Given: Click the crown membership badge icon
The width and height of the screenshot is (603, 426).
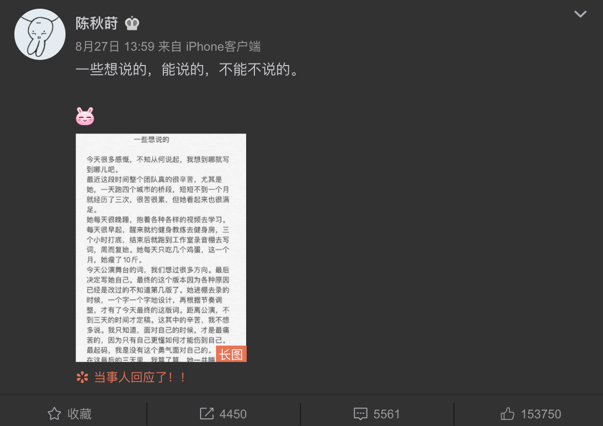Looking at the screenshot, I should click(x=132, y=24).
